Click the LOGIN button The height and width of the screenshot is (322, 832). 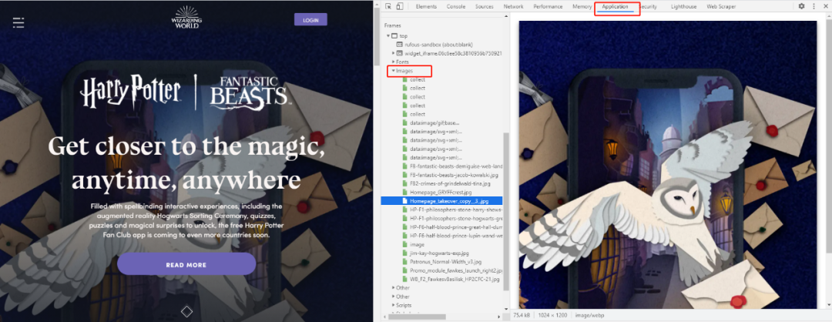[310, 20]
